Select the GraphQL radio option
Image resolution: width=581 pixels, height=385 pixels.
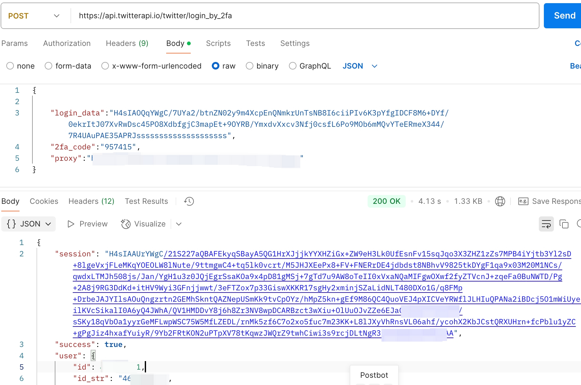click(293, 66)
